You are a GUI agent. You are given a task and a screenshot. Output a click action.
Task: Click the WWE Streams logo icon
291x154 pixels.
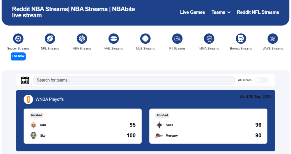point(273,38)
